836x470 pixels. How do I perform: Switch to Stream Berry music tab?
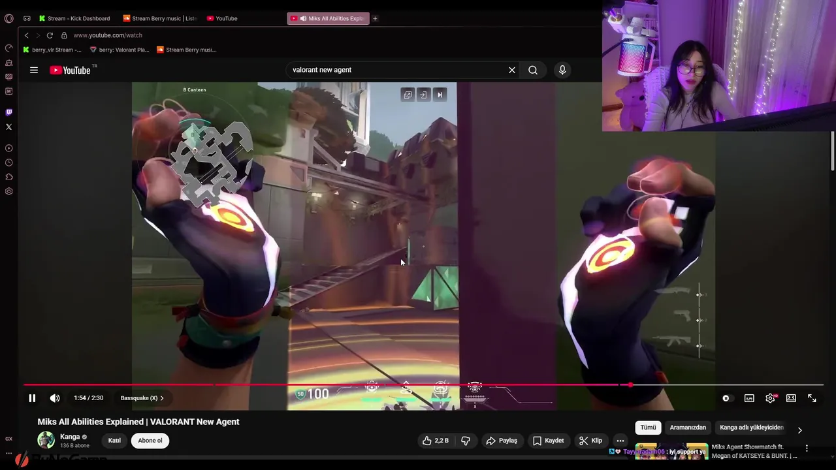[160, 18]
